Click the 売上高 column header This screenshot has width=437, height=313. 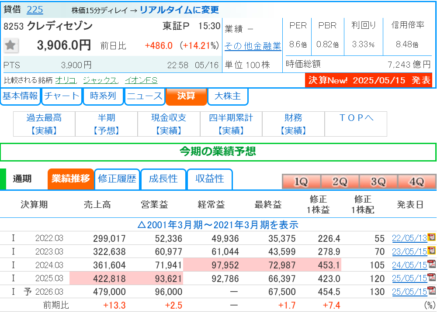97,205
